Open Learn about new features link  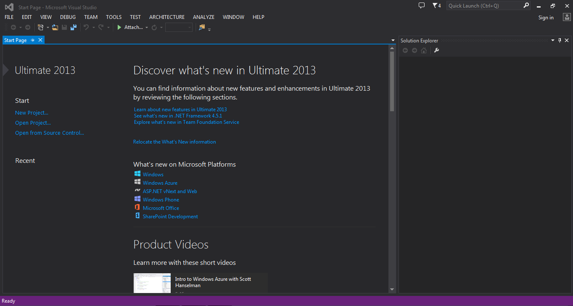coord(180,110)
